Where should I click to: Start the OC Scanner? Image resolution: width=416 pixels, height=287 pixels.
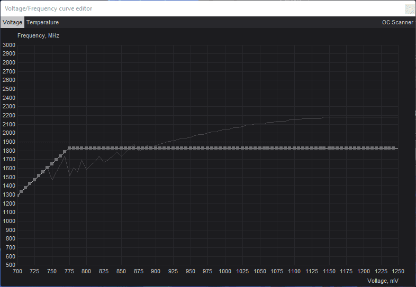click(397, 22)
